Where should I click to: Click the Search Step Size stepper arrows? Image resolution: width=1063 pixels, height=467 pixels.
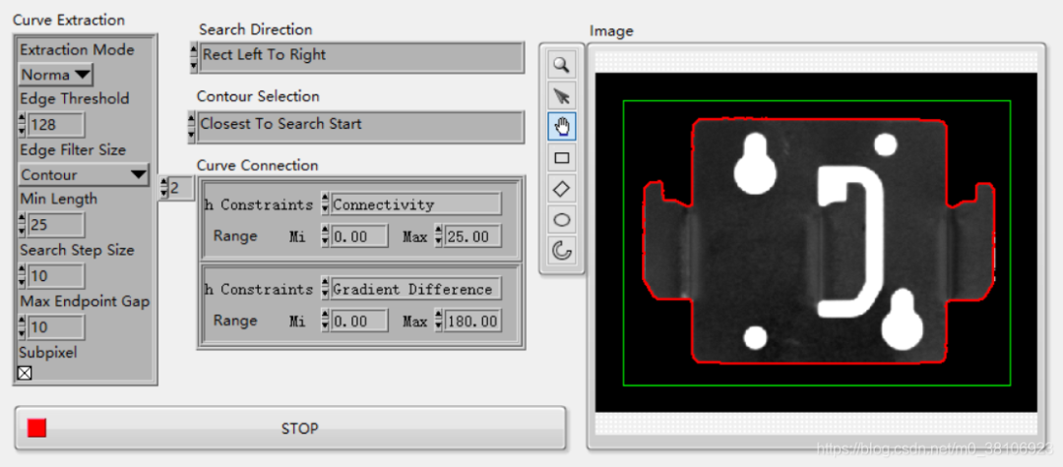(23, 276)
